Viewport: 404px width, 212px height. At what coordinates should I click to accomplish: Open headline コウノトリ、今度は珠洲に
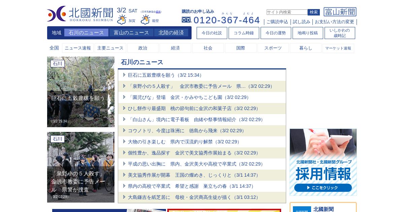[186, 131]
